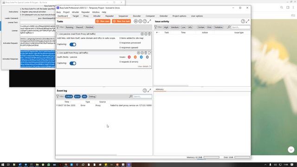Delete the live audit from Proxy task
The image size is (297, 167).
tap(146, 53)
